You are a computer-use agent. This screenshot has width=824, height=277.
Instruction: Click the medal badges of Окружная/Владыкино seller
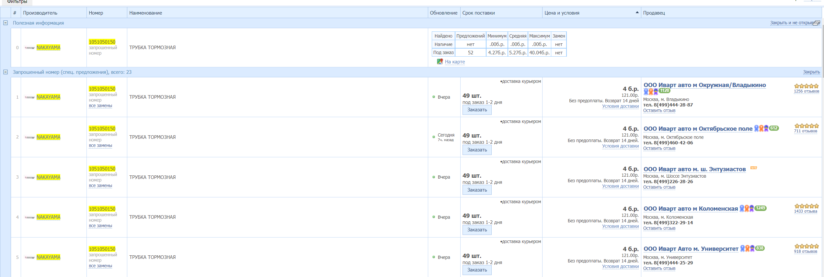coord(651,92)
